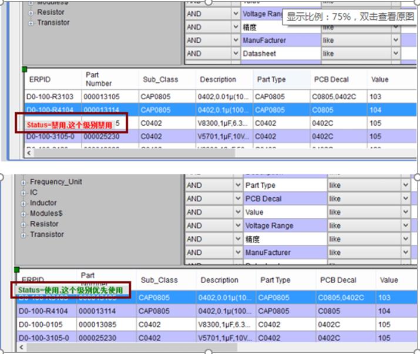Click Part Type column header in lower table

pos(286,280)
